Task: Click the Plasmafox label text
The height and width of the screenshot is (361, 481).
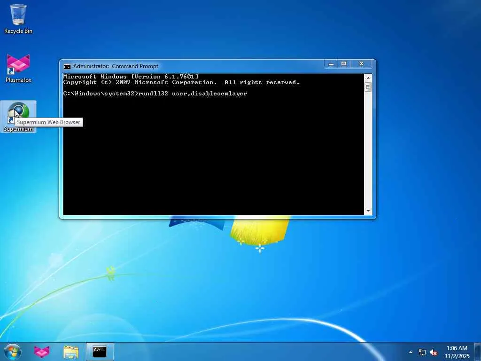Action: click(18, 80)
